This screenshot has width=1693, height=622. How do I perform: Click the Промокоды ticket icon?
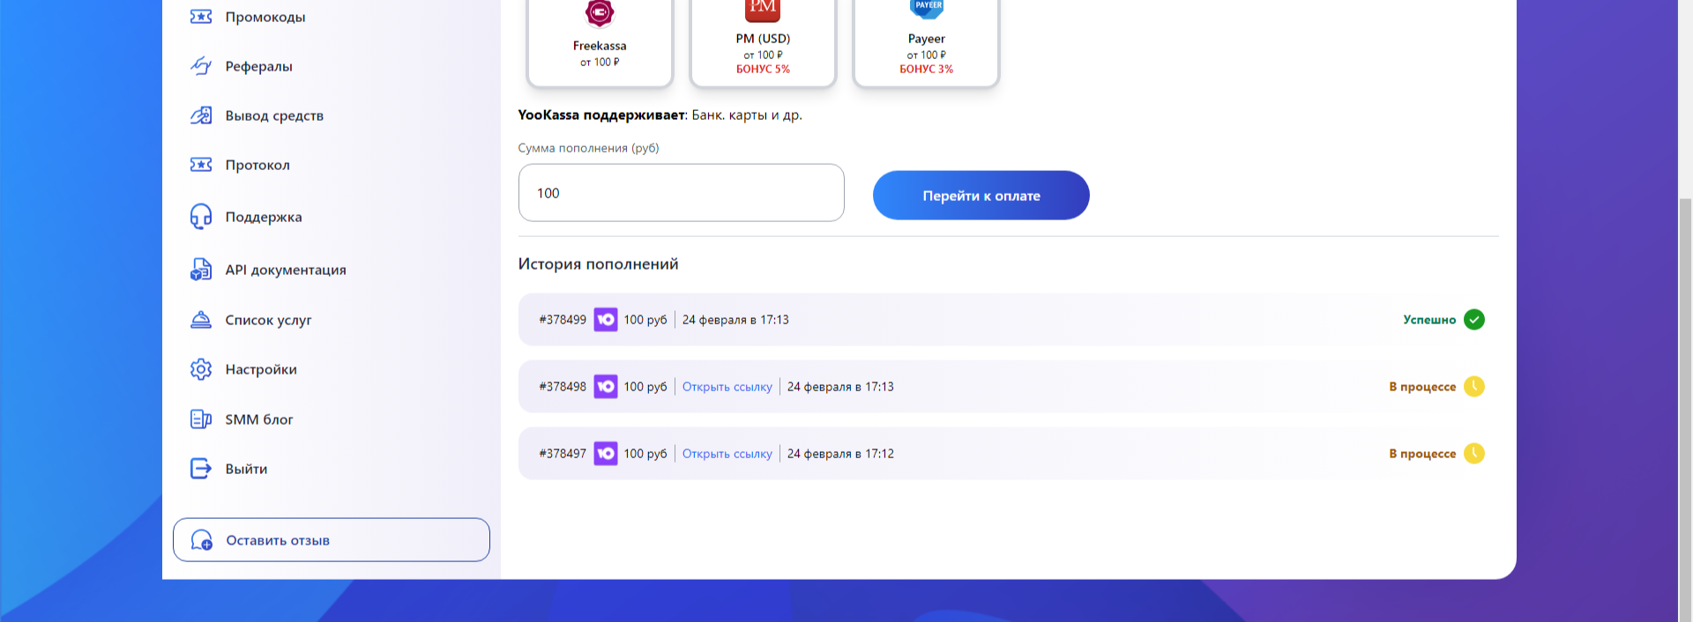[201, 17]
